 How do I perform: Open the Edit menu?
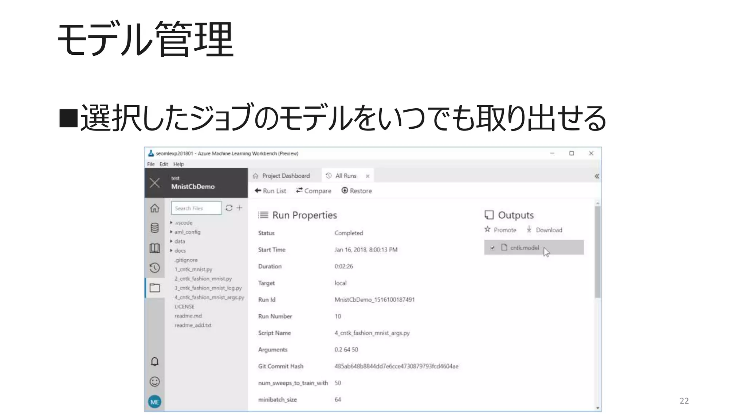[164, 164]
